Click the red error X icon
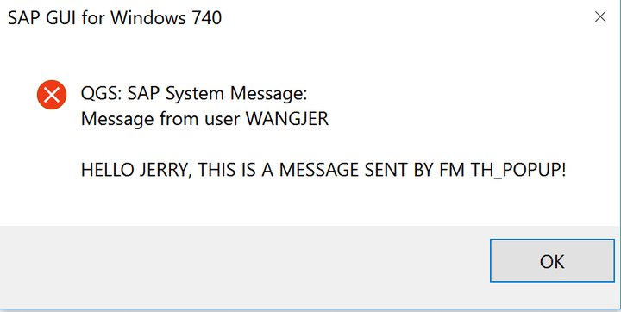Viewport: 621px width, 312px height. (52, 95)
